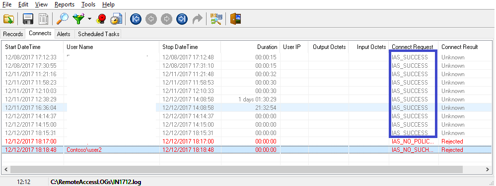Open the filter dropdown arrow
Viewport: 496px width, 186px height.
pyautogui.click(x=89, y=19)
